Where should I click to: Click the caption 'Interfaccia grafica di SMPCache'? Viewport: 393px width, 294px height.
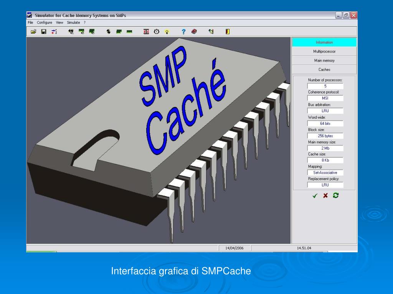(181, 271)
